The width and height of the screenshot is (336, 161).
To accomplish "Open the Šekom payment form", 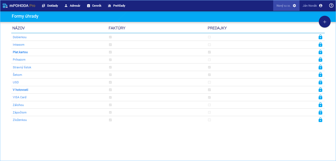I will pyautogui.click(x=17, y=75).
